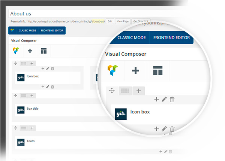Open the magnified Templates layout icon
This screenshot has width=225, height=161.
coord(158,70)
